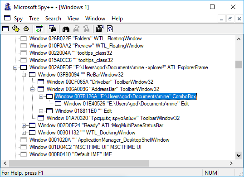Image resolution: width=244 pixels, height=177 pixels.
Task: Close the MDI child Windows 1
Action: 239,19
